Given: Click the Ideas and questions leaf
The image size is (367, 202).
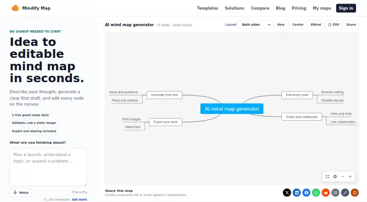Looking at the screenshot, I should 123,92.
